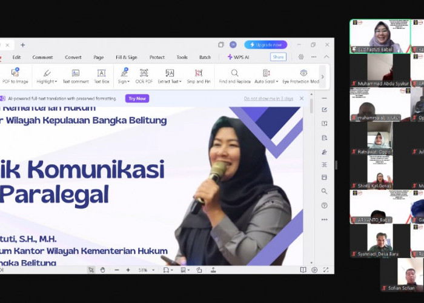Viewport: 424px width, 303px height.
Task: Open the three-dot more options menu in ribbon
Action: (x=314, y=57)
